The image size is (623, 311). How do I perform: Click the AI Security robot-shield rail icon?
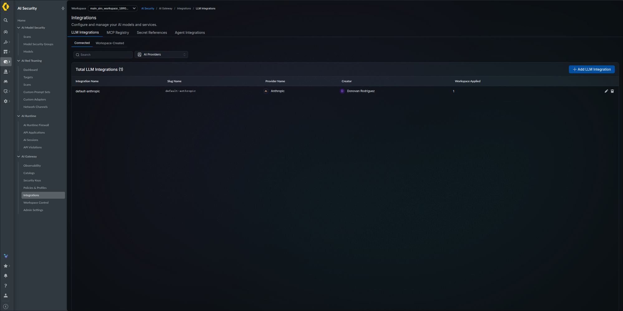pos(6,62)
